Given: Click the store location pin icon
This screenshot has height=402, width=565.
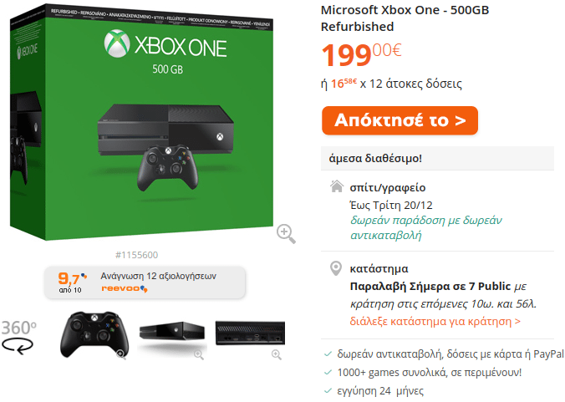Looking at the screenshot, I should tap(336, 268).
